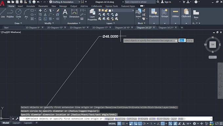The height and width of the screenshot is (126, 223).
Task: Select the Ellipse draw tool
Action: (x=32, y=14)
